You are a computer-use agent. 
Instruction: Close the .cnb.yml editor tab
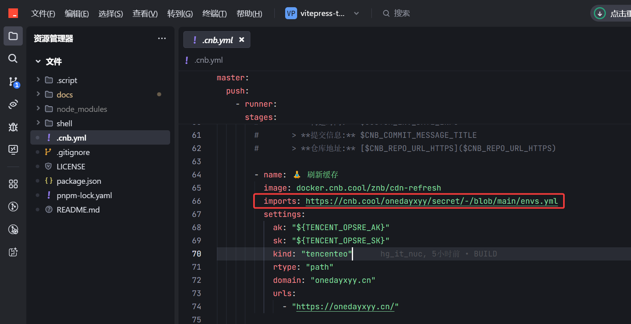[x=242, y=40]
